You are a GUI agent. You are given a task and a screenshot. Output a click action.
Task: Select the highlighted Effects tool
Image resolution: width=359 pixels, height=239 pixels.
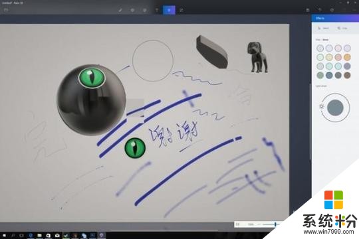(x=169, y=10)
